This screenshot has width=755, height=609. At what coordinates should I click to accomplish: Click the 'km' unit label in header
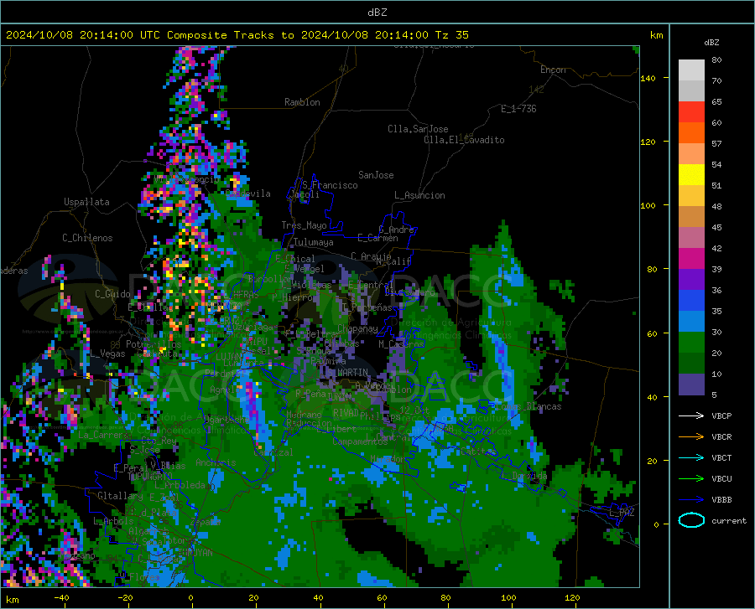pos(656,35)
